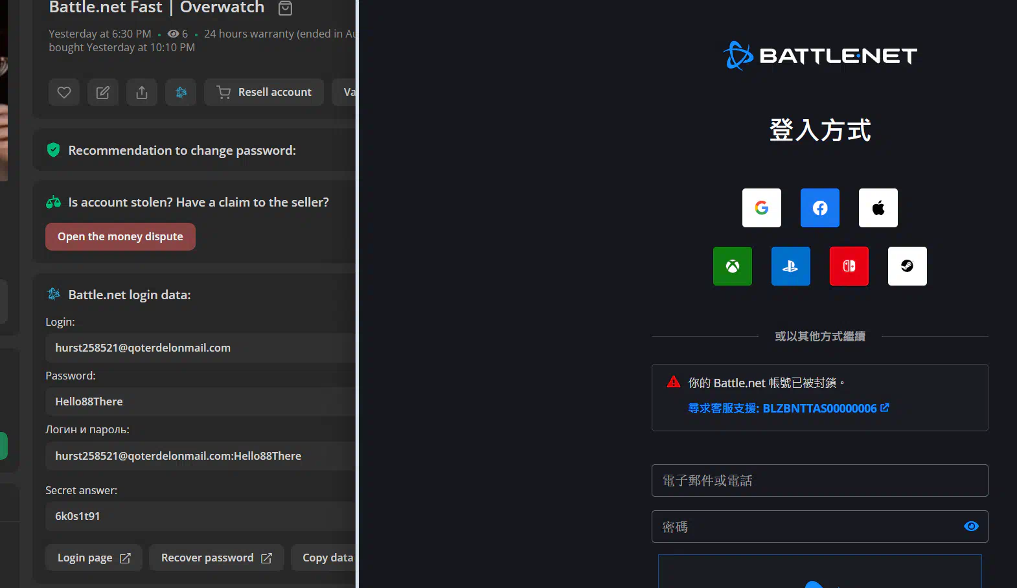Click the green shield recommendation icon
This screenshot has width=1017, height=588.
coord(54,150)
